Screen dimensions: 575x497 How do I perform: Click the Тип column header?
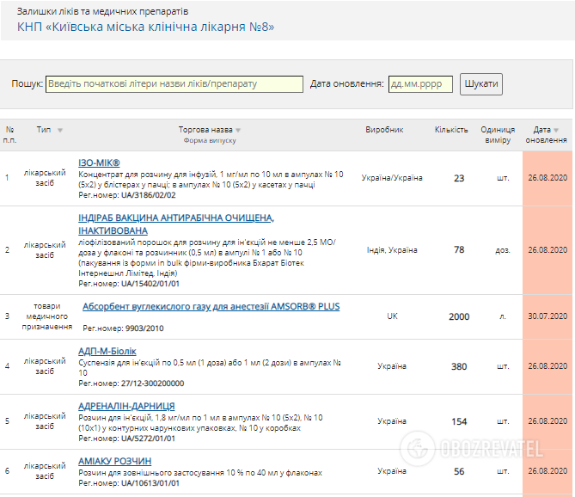(44, 130)
